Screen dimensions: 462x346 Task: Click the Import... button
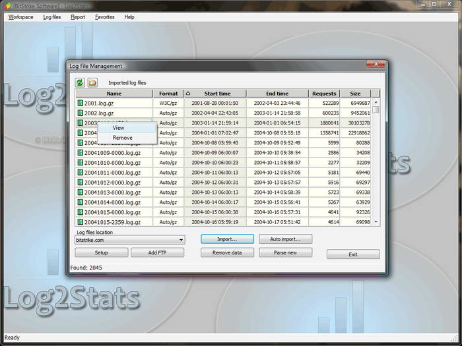(227, 239)
